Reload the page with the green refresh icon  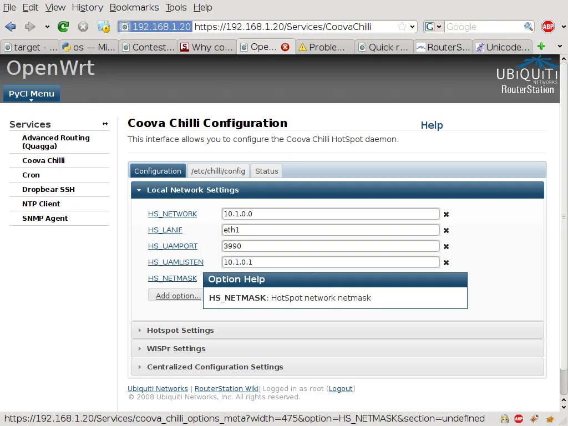(x=63, y=27)
